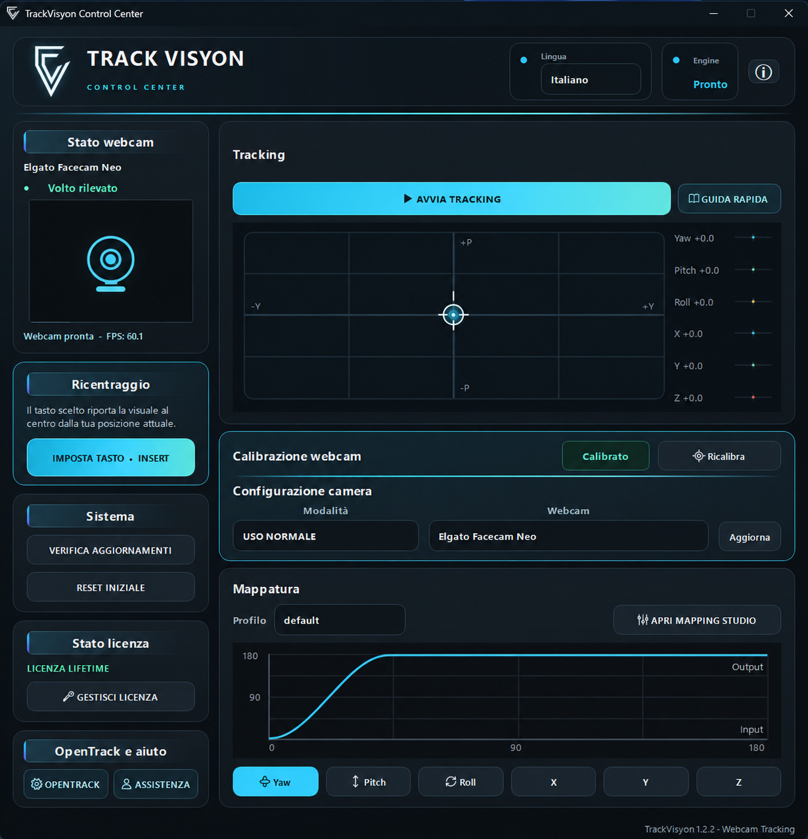Click the Pitch tab's vertical arrow icon
This screenshot has height=839, width=808.
(355, 781)
